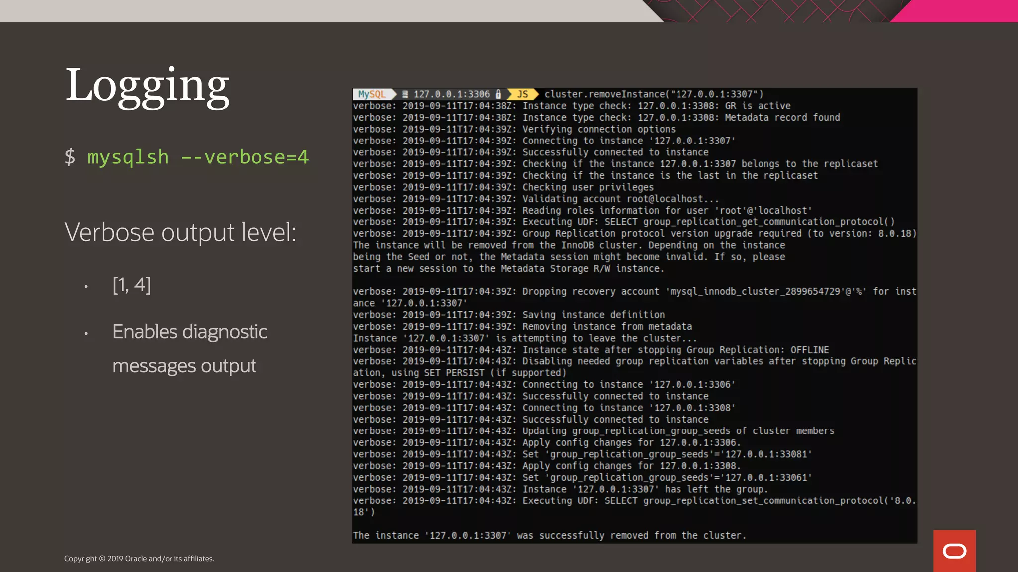Click the get_communication_protocol() UDF line

624,222
